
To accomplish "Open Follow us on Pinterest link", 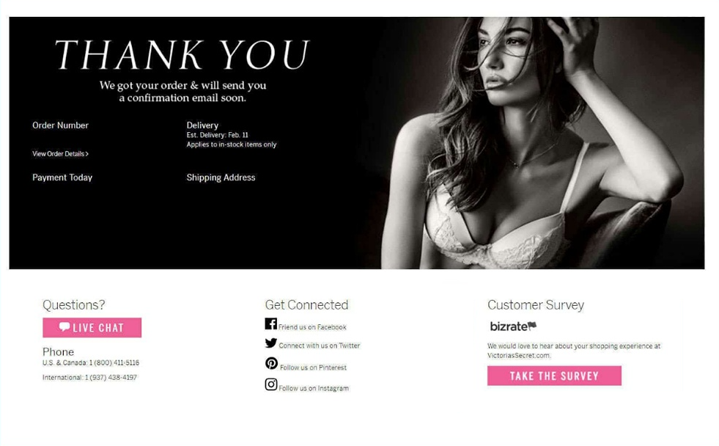I will tap(313, 368).
